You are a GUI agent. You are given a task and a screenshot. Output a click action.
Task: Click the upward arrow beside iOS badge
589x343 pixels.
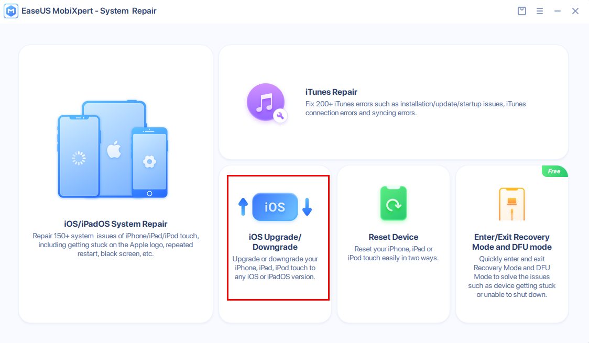point(243,207)
